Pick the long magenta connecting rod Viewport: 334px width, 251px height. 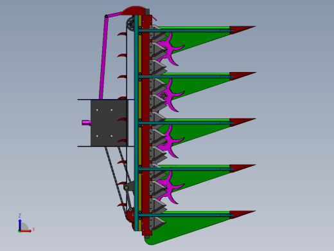point(103,57)
